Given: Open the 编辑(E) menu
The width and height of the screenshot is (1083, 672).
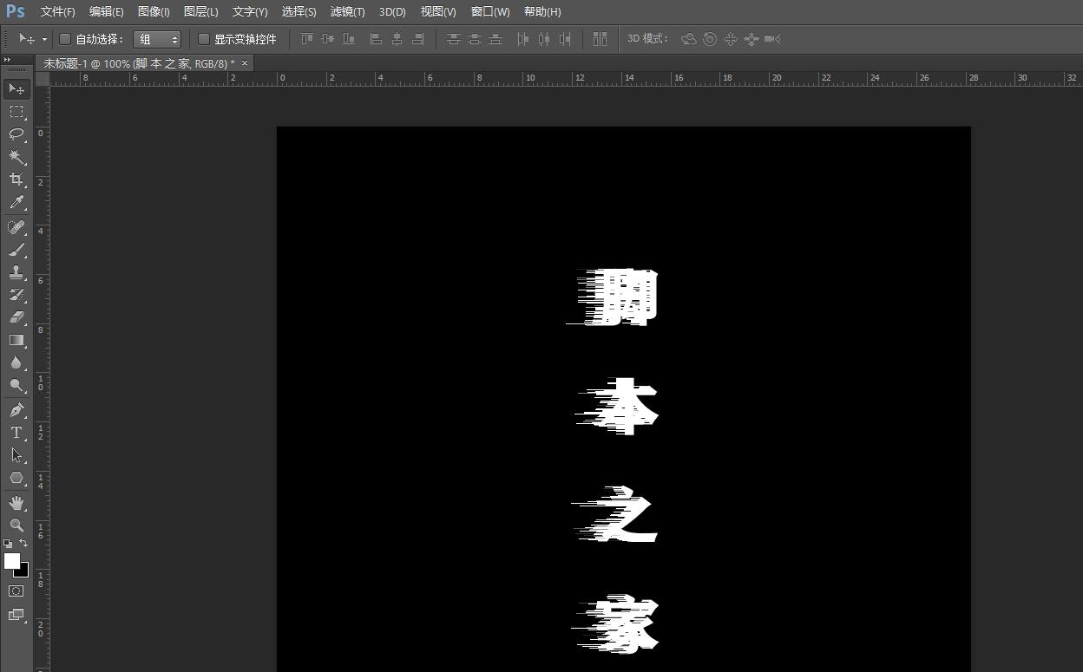Looking at the screenshot, I should 107,11.
